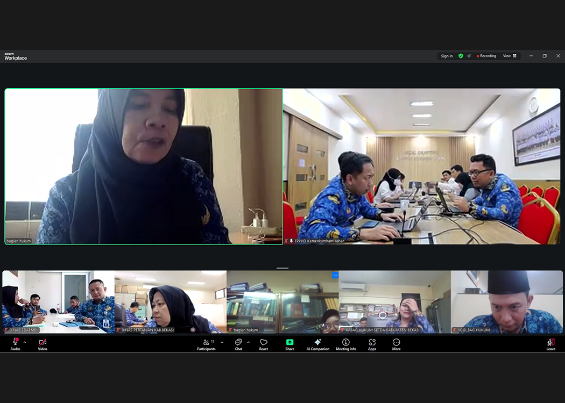Select the DINAS PERTANIAN KAB.BEKASI video tile
Screen dimensions: 565x403
[x=170, y=302]
